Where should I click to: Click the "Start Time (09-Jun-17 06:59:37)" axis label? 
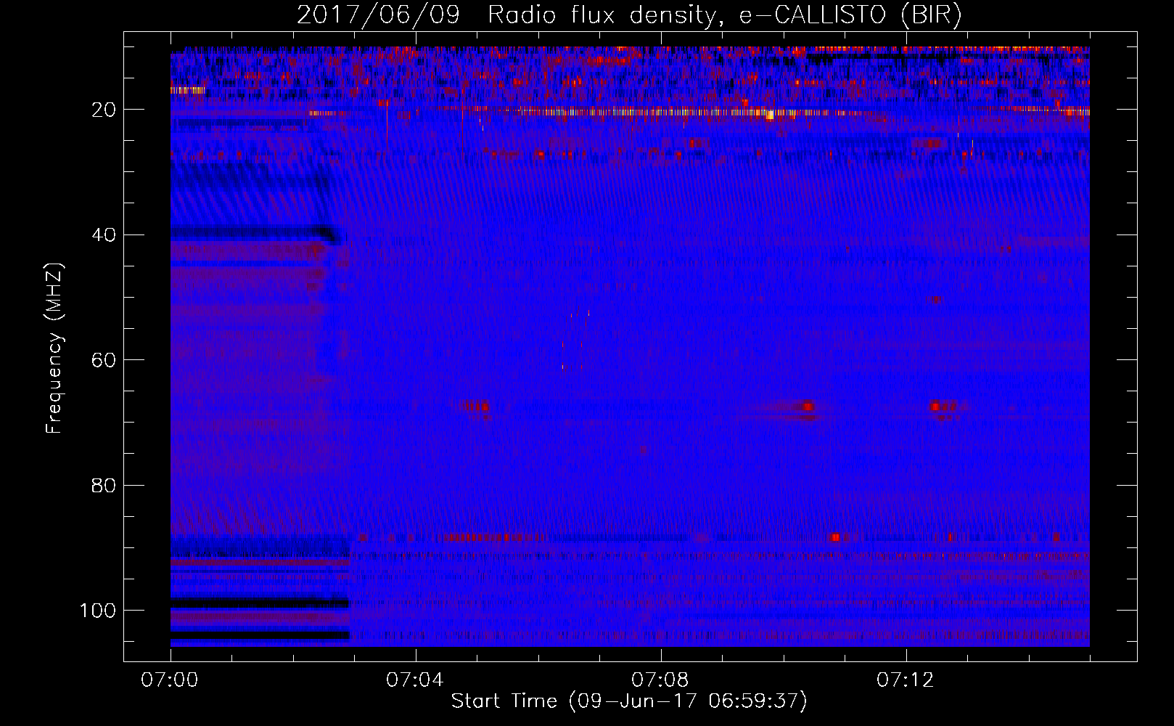629,701
